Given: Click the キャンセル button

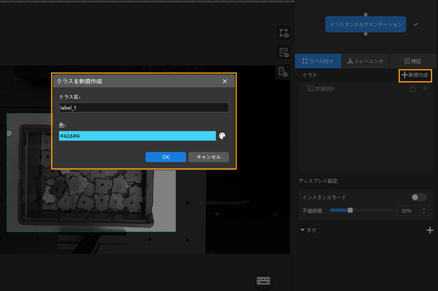Looking at the screenshot, I should [208, 157].
